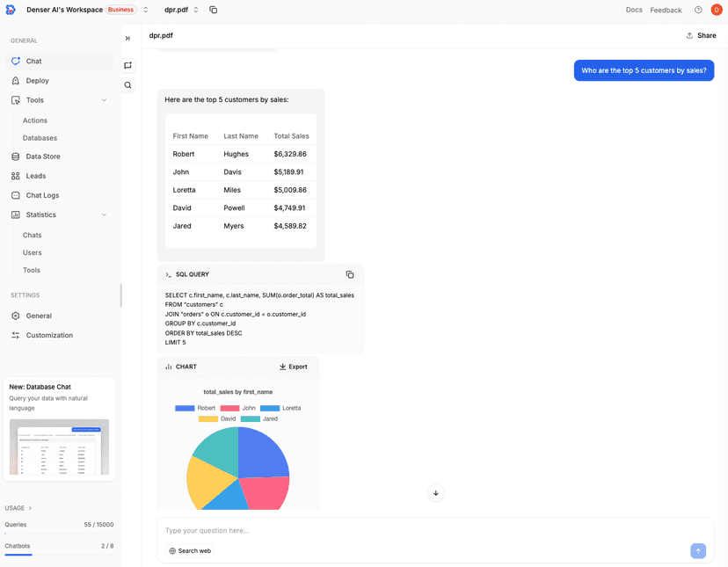Open the Docs page

click(x=633, y=10)
